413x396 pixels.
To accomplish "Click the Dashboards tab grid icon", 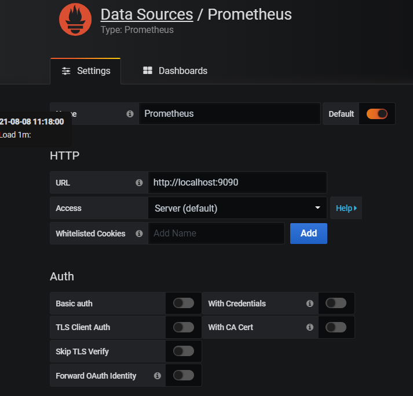I will [148, 71].
